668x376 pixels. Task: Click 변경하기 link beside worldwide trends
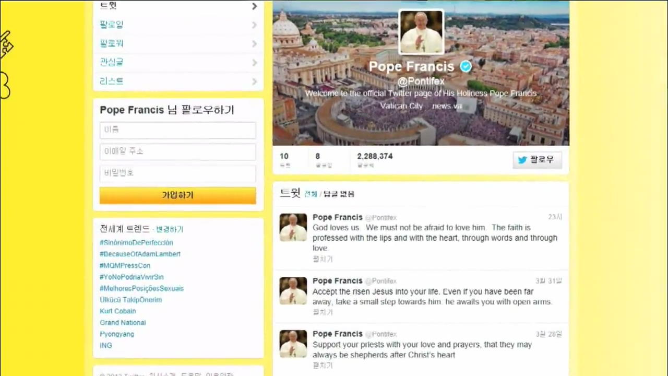click(x=170, y=229)
